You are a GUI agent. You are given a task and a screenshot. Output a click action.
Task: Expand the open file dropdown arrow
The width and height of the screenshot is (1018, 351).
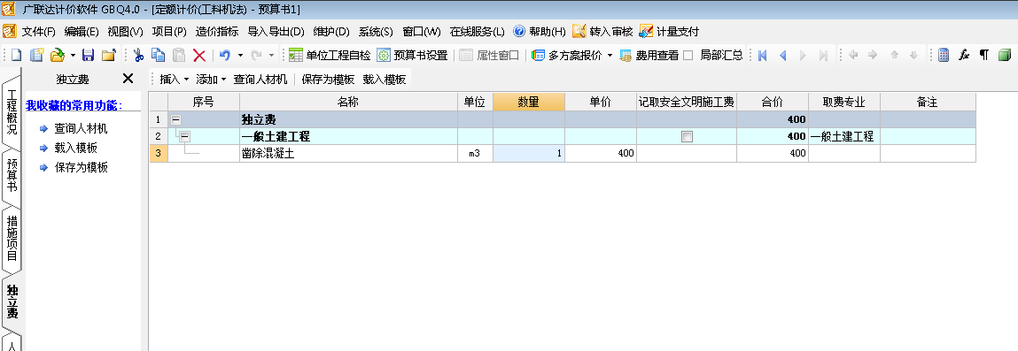[73, 55]
